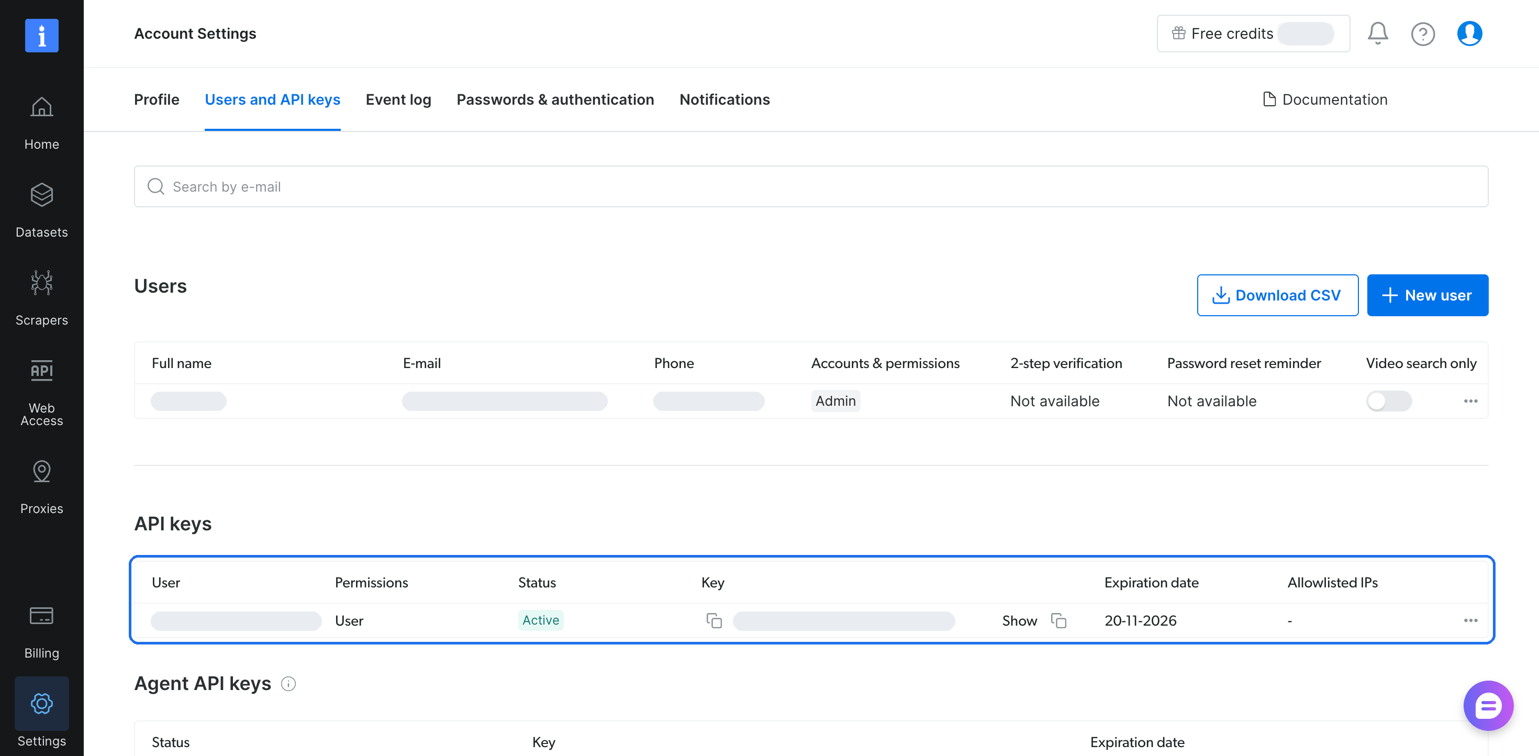Click the 2-step verification column header

tap(1066, 363)
